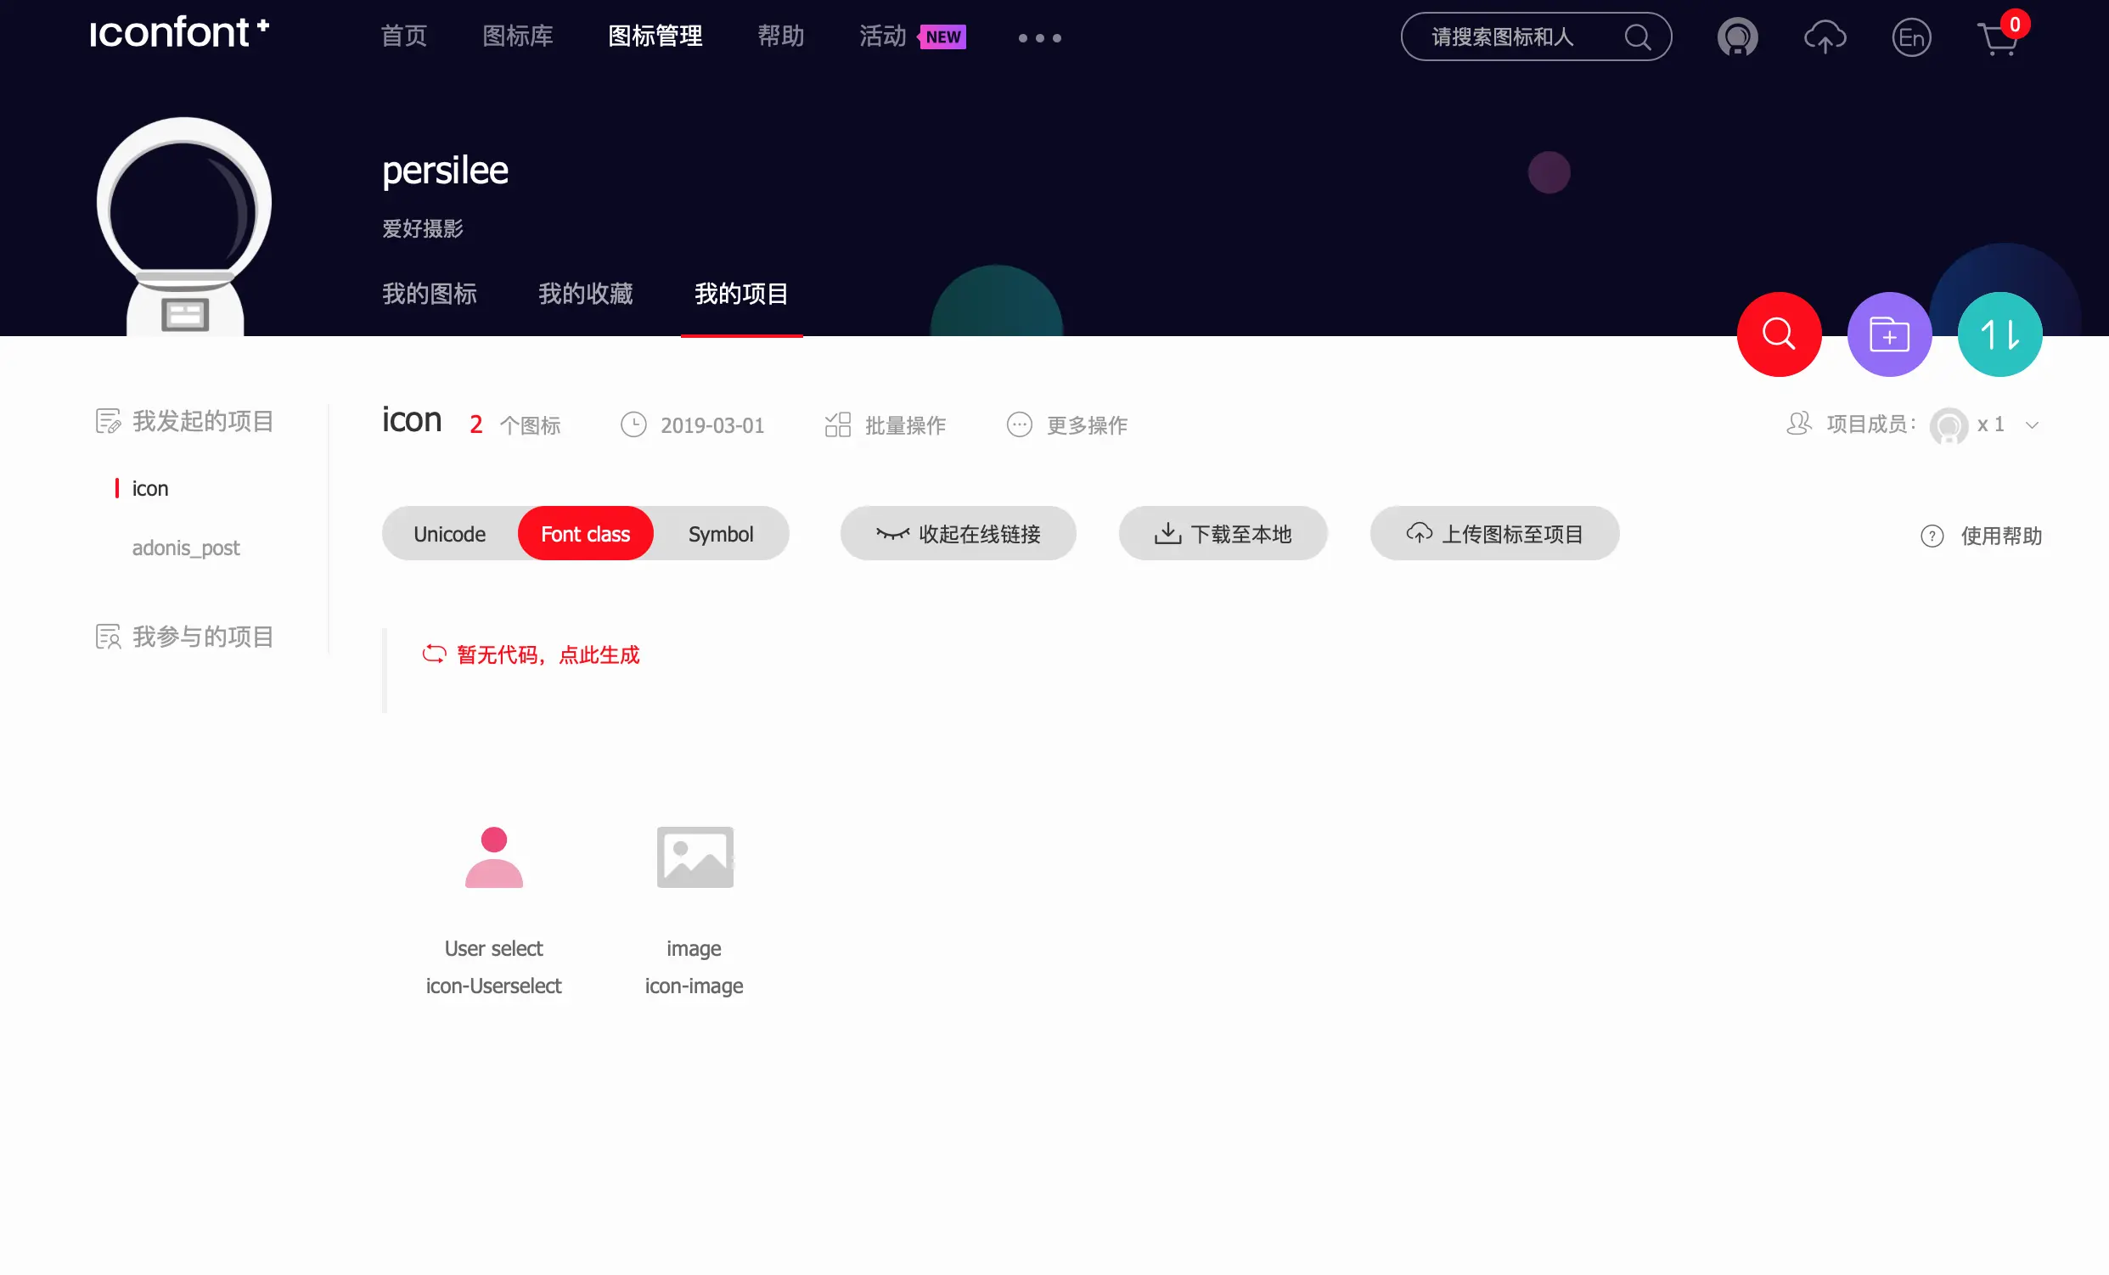Select the adonis_post project in sidebar
This screenshot has width=2109, height=1275.
[x=186, y=548]
